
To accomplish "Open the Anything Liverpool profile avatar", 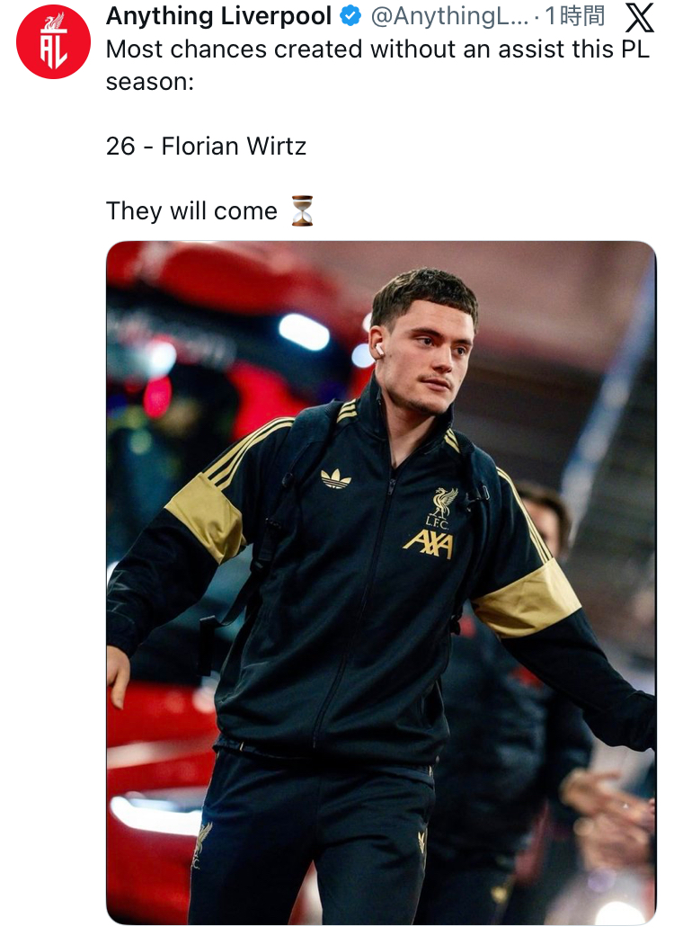I will point(53,41).
